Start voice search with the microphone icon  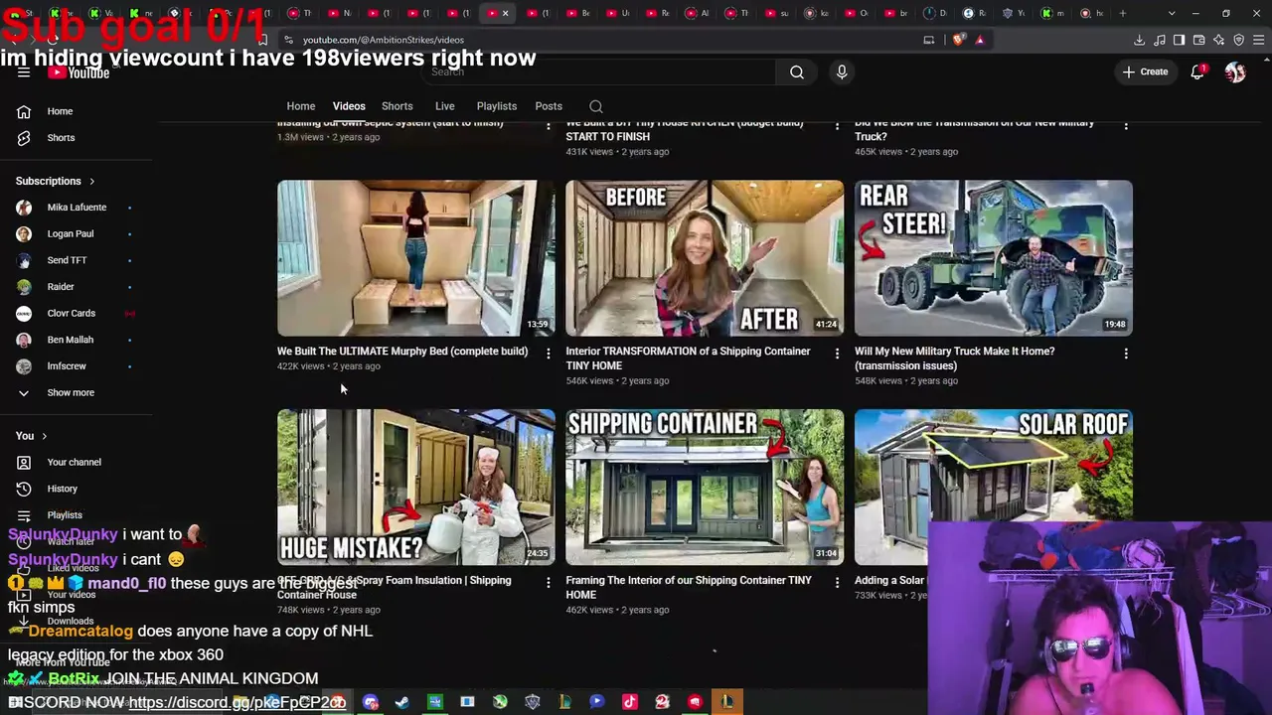click(x=842, y=71)
